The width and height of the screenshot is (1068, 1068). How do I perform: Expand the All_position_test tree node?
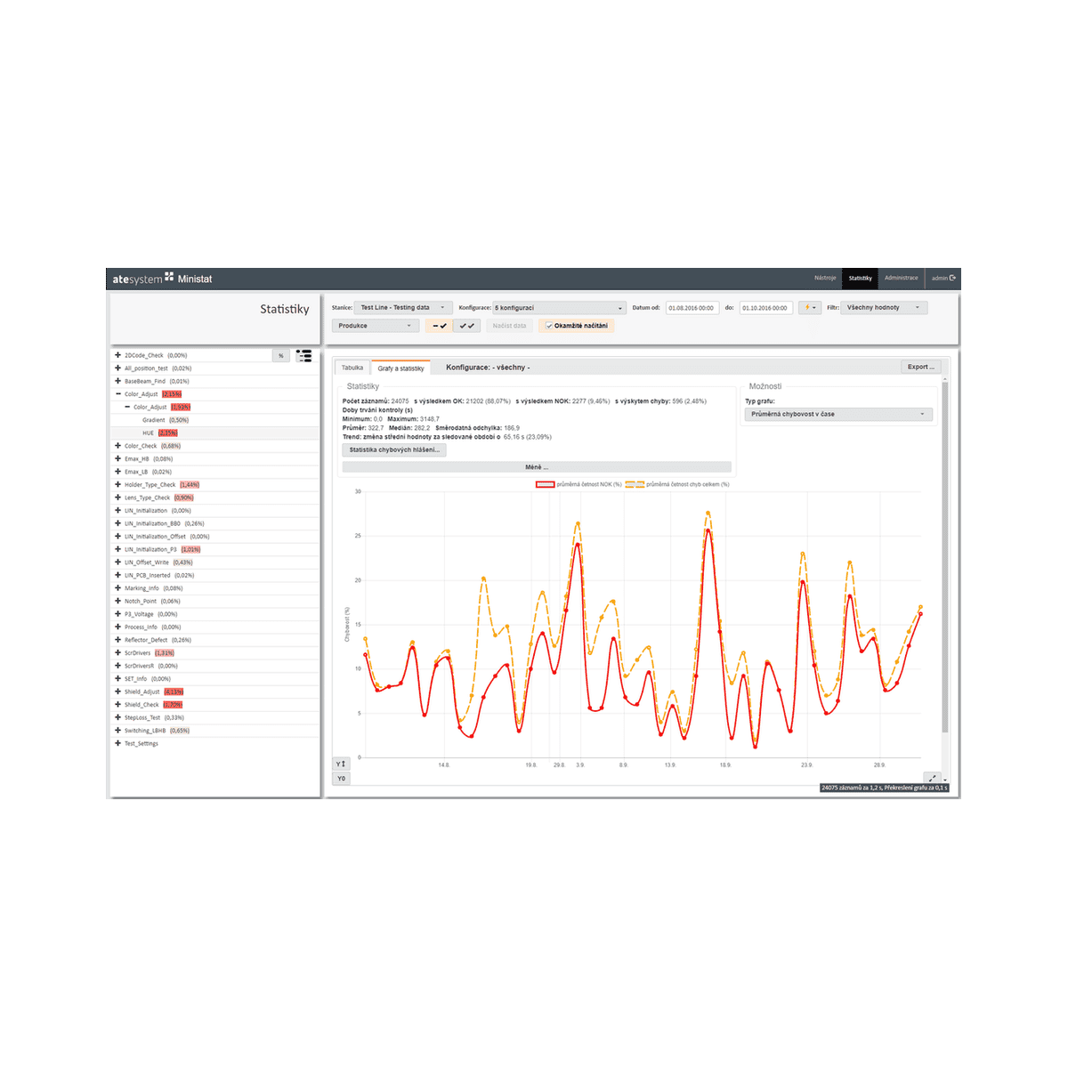pyautogui.click(x=117, y=368)
